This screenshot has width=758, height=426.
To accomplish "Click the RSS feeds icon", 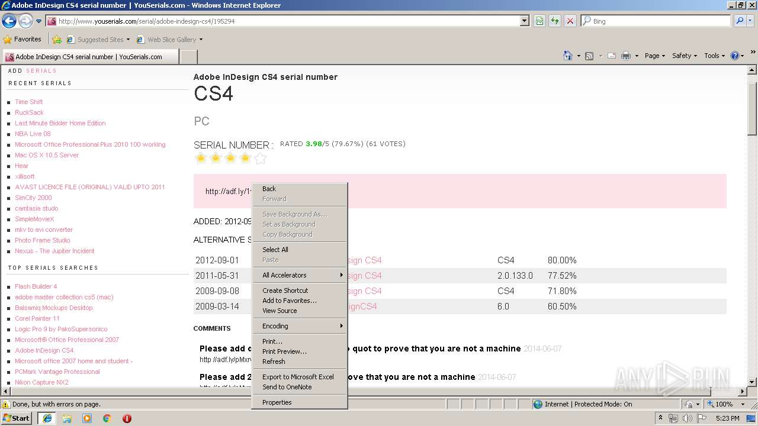I will 589,56.
